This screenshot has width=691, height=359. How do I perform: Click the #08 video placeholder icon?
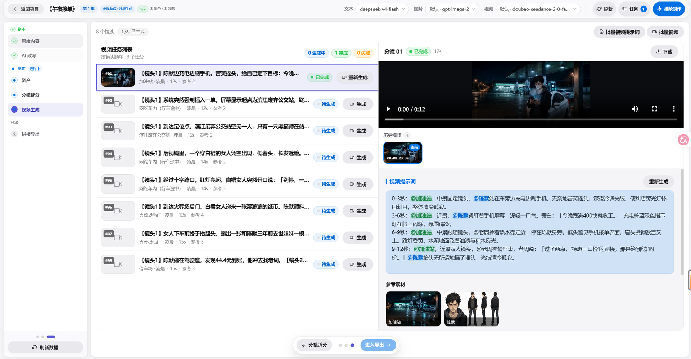click(118, 264)
